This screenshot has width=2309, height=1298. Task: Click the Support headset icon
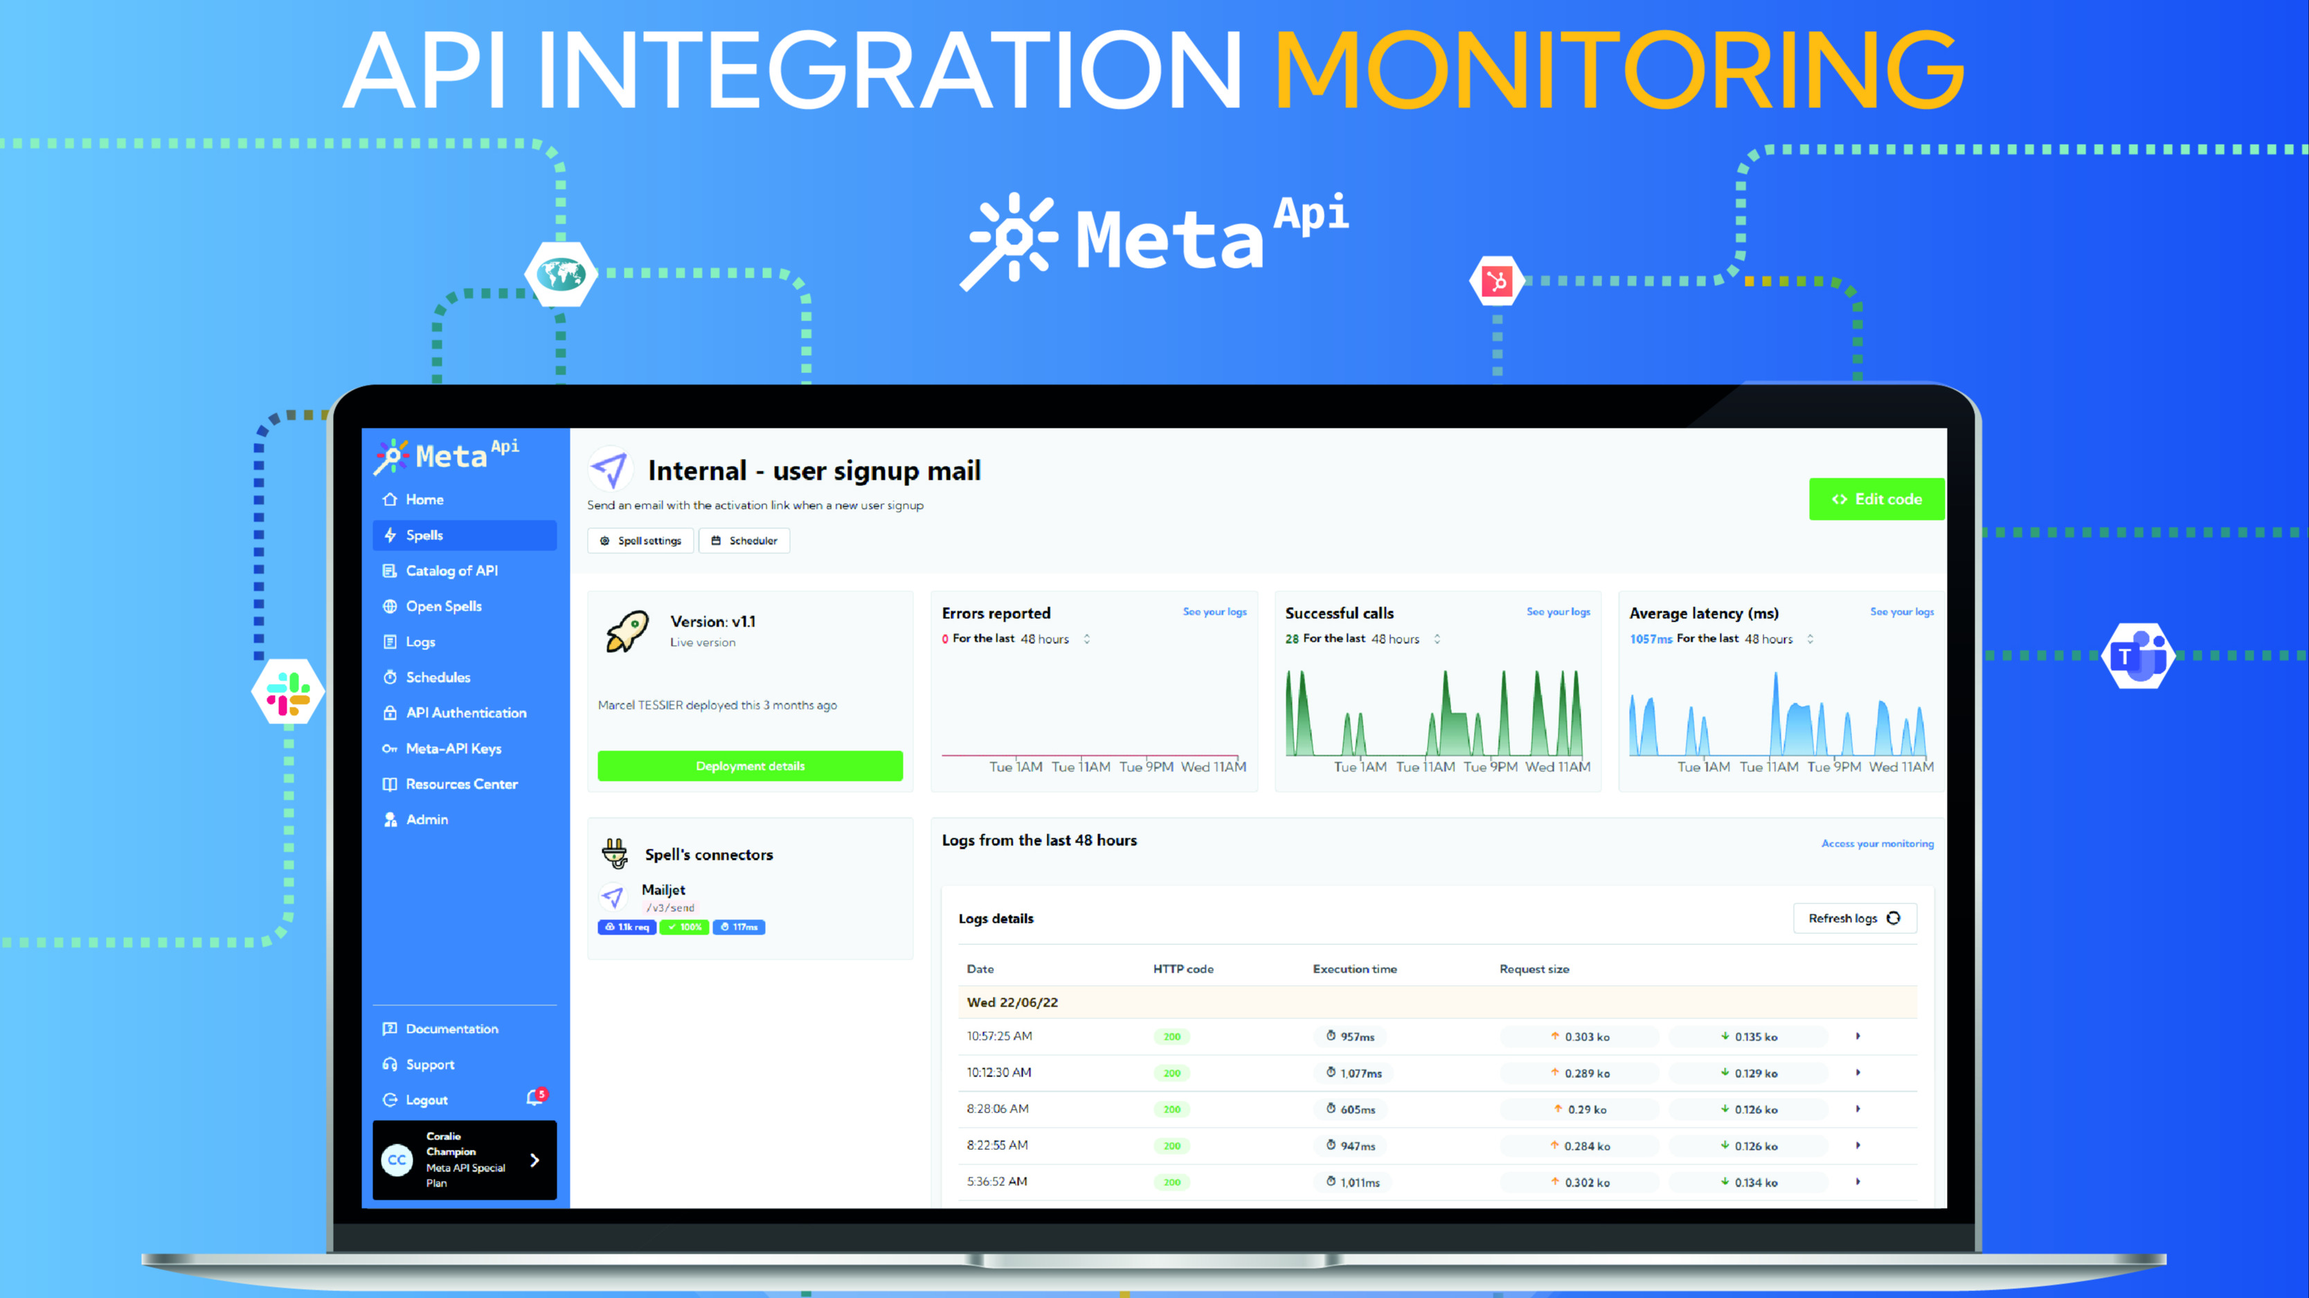point(390,1064)
